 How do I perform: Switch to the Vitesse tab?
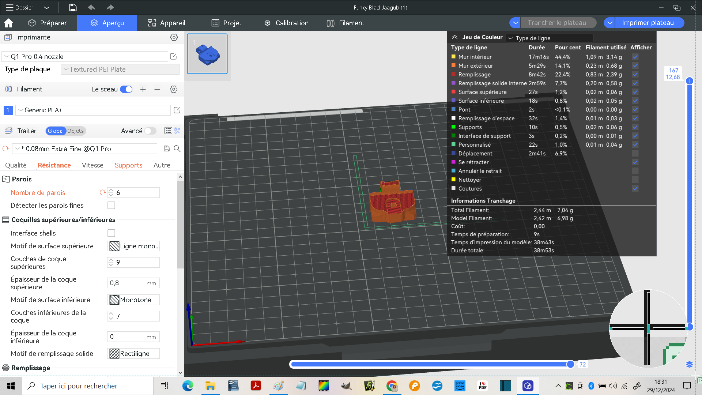93,165
